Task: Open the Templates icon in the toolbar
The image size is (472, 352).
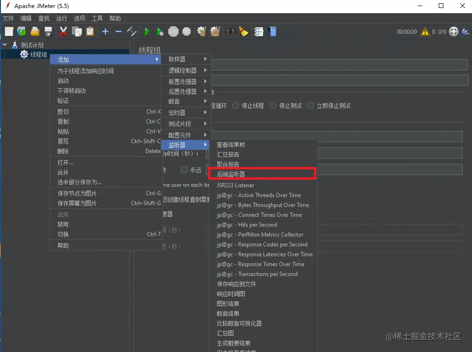Action: [22, 31]
